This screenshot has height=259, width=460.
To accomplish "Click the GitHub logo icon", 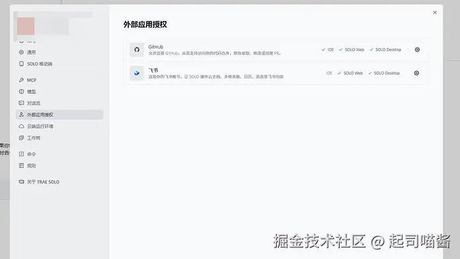I will [137, 50].
